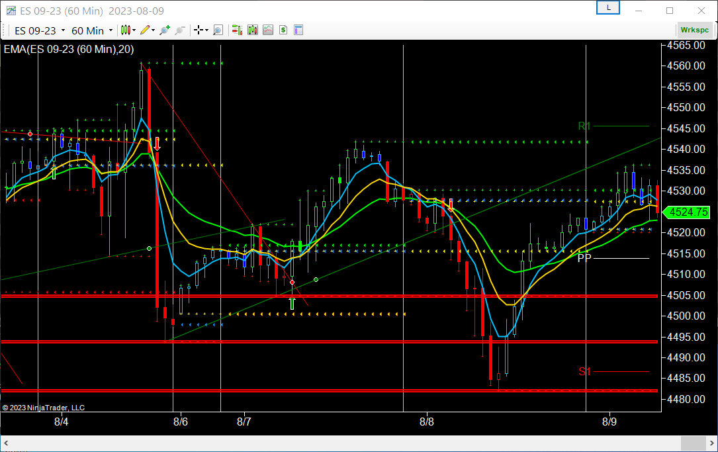The height and width of the screenshot is (452, 718).
Task: Click the Wrkspc button
Action: (695, 30)
